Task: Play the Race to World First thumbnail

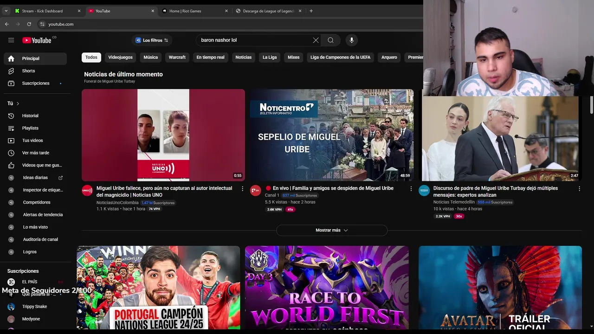Action: click(327, 288)
